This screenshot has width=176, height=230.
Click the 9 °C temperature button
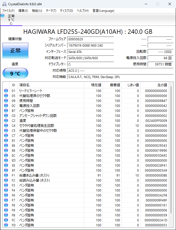[x=15, y=73]
